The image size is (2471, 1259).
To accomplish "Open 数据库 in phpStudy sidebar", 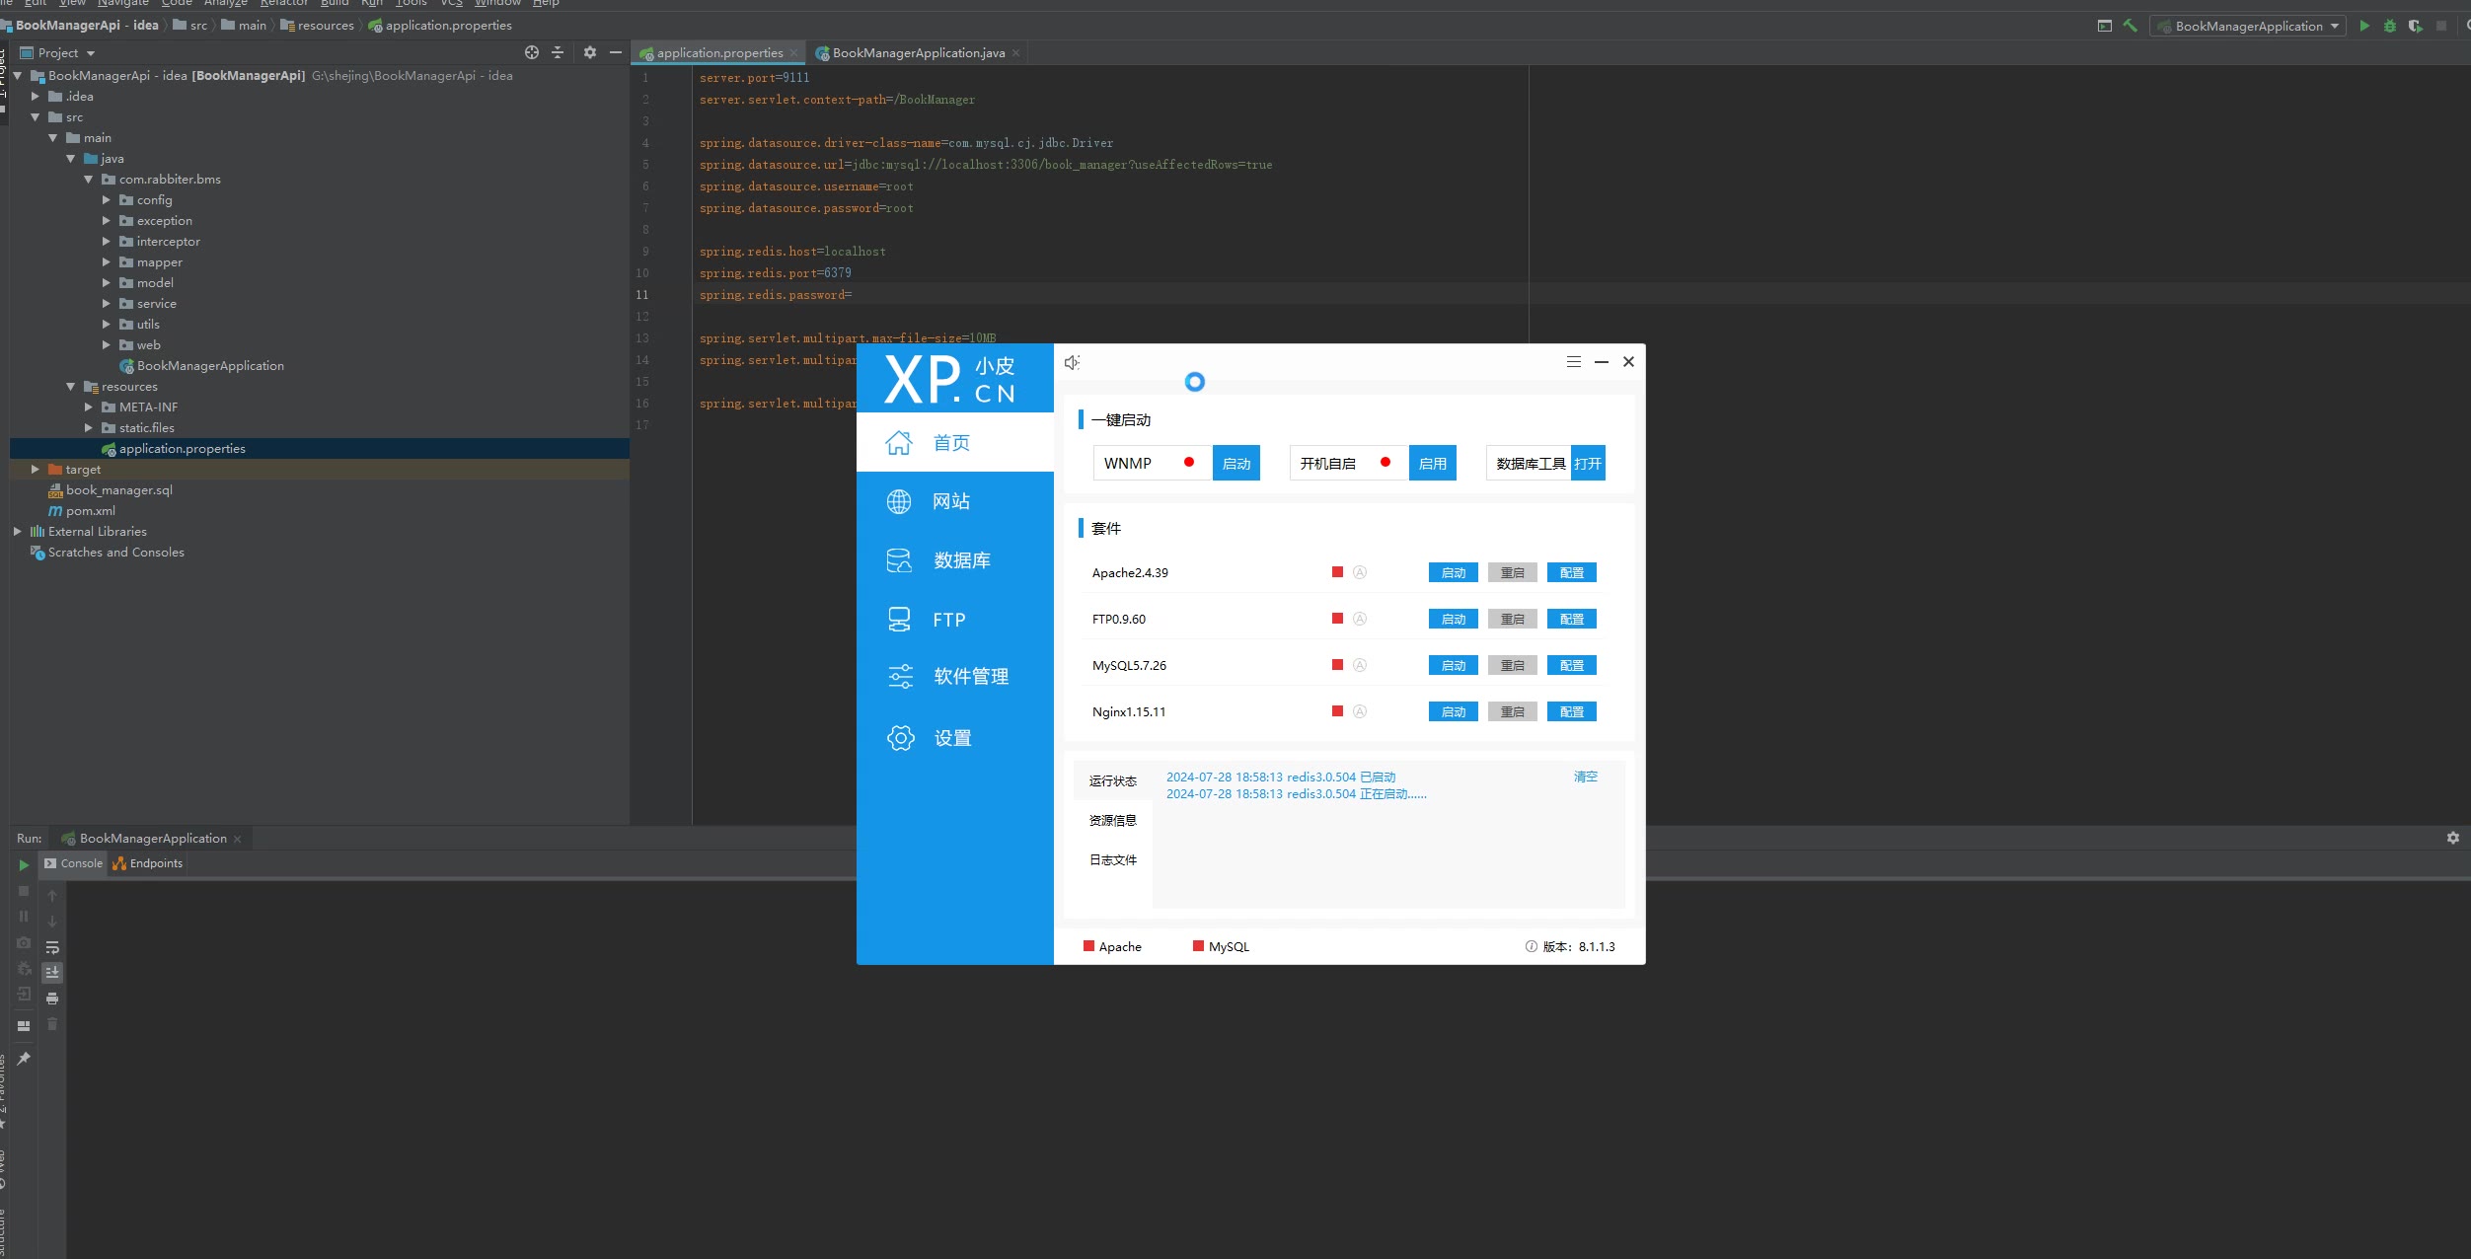I will pos(955,560).
